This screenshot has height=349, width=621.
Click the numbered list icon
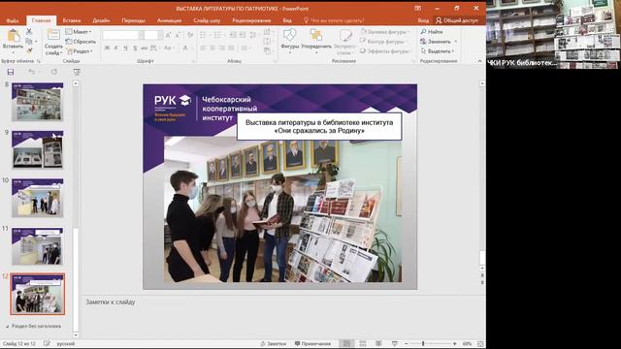[218, 35]
